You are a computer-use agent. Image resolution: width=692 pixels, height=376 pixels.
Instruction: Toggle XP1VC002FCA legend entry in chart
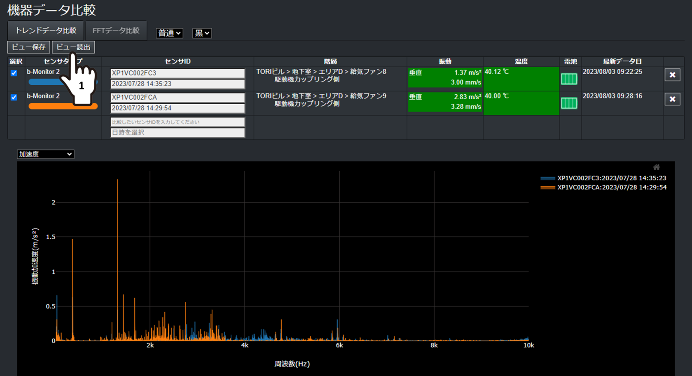(603, 187)
